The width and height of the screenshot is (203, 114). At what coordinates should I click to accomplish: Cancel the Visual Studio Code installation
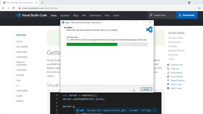pos(146,89)
